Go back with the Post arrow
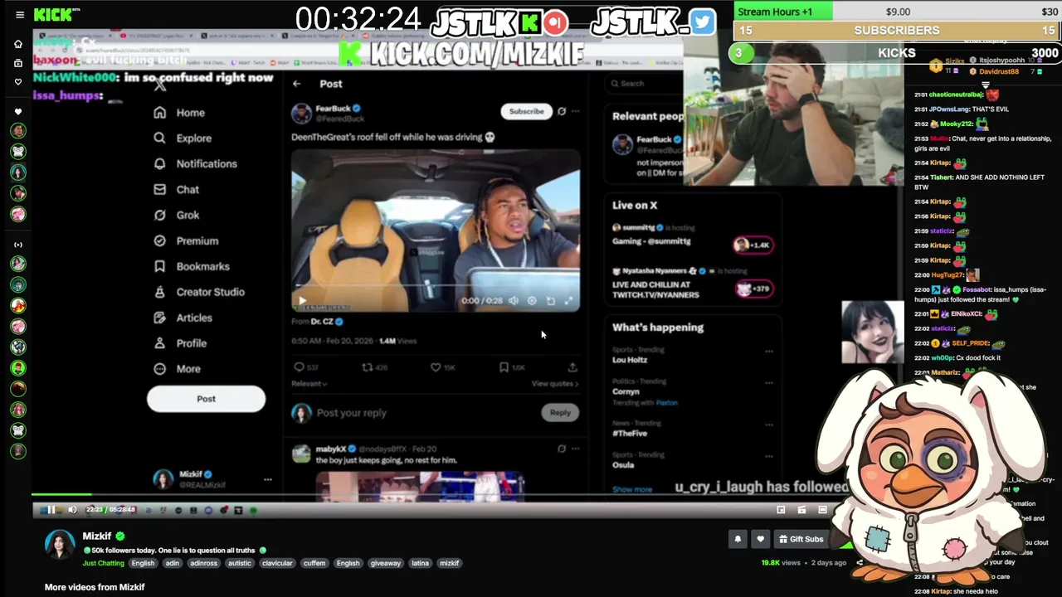 (296, 84)
